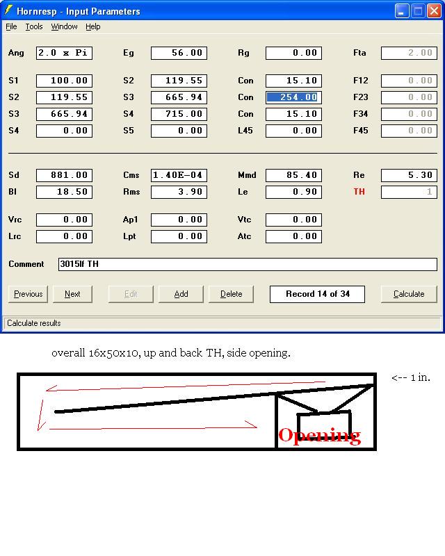
Task: Click the Fta field showing 2.00
Action: click(409, 54)
